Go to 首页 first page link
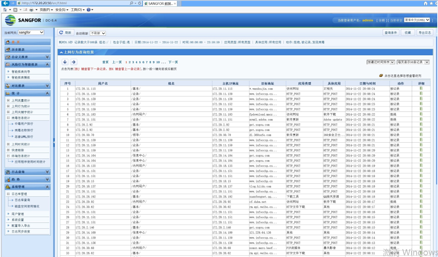Image resolution: width=438 pixels, height=257 pixels. 105,62
